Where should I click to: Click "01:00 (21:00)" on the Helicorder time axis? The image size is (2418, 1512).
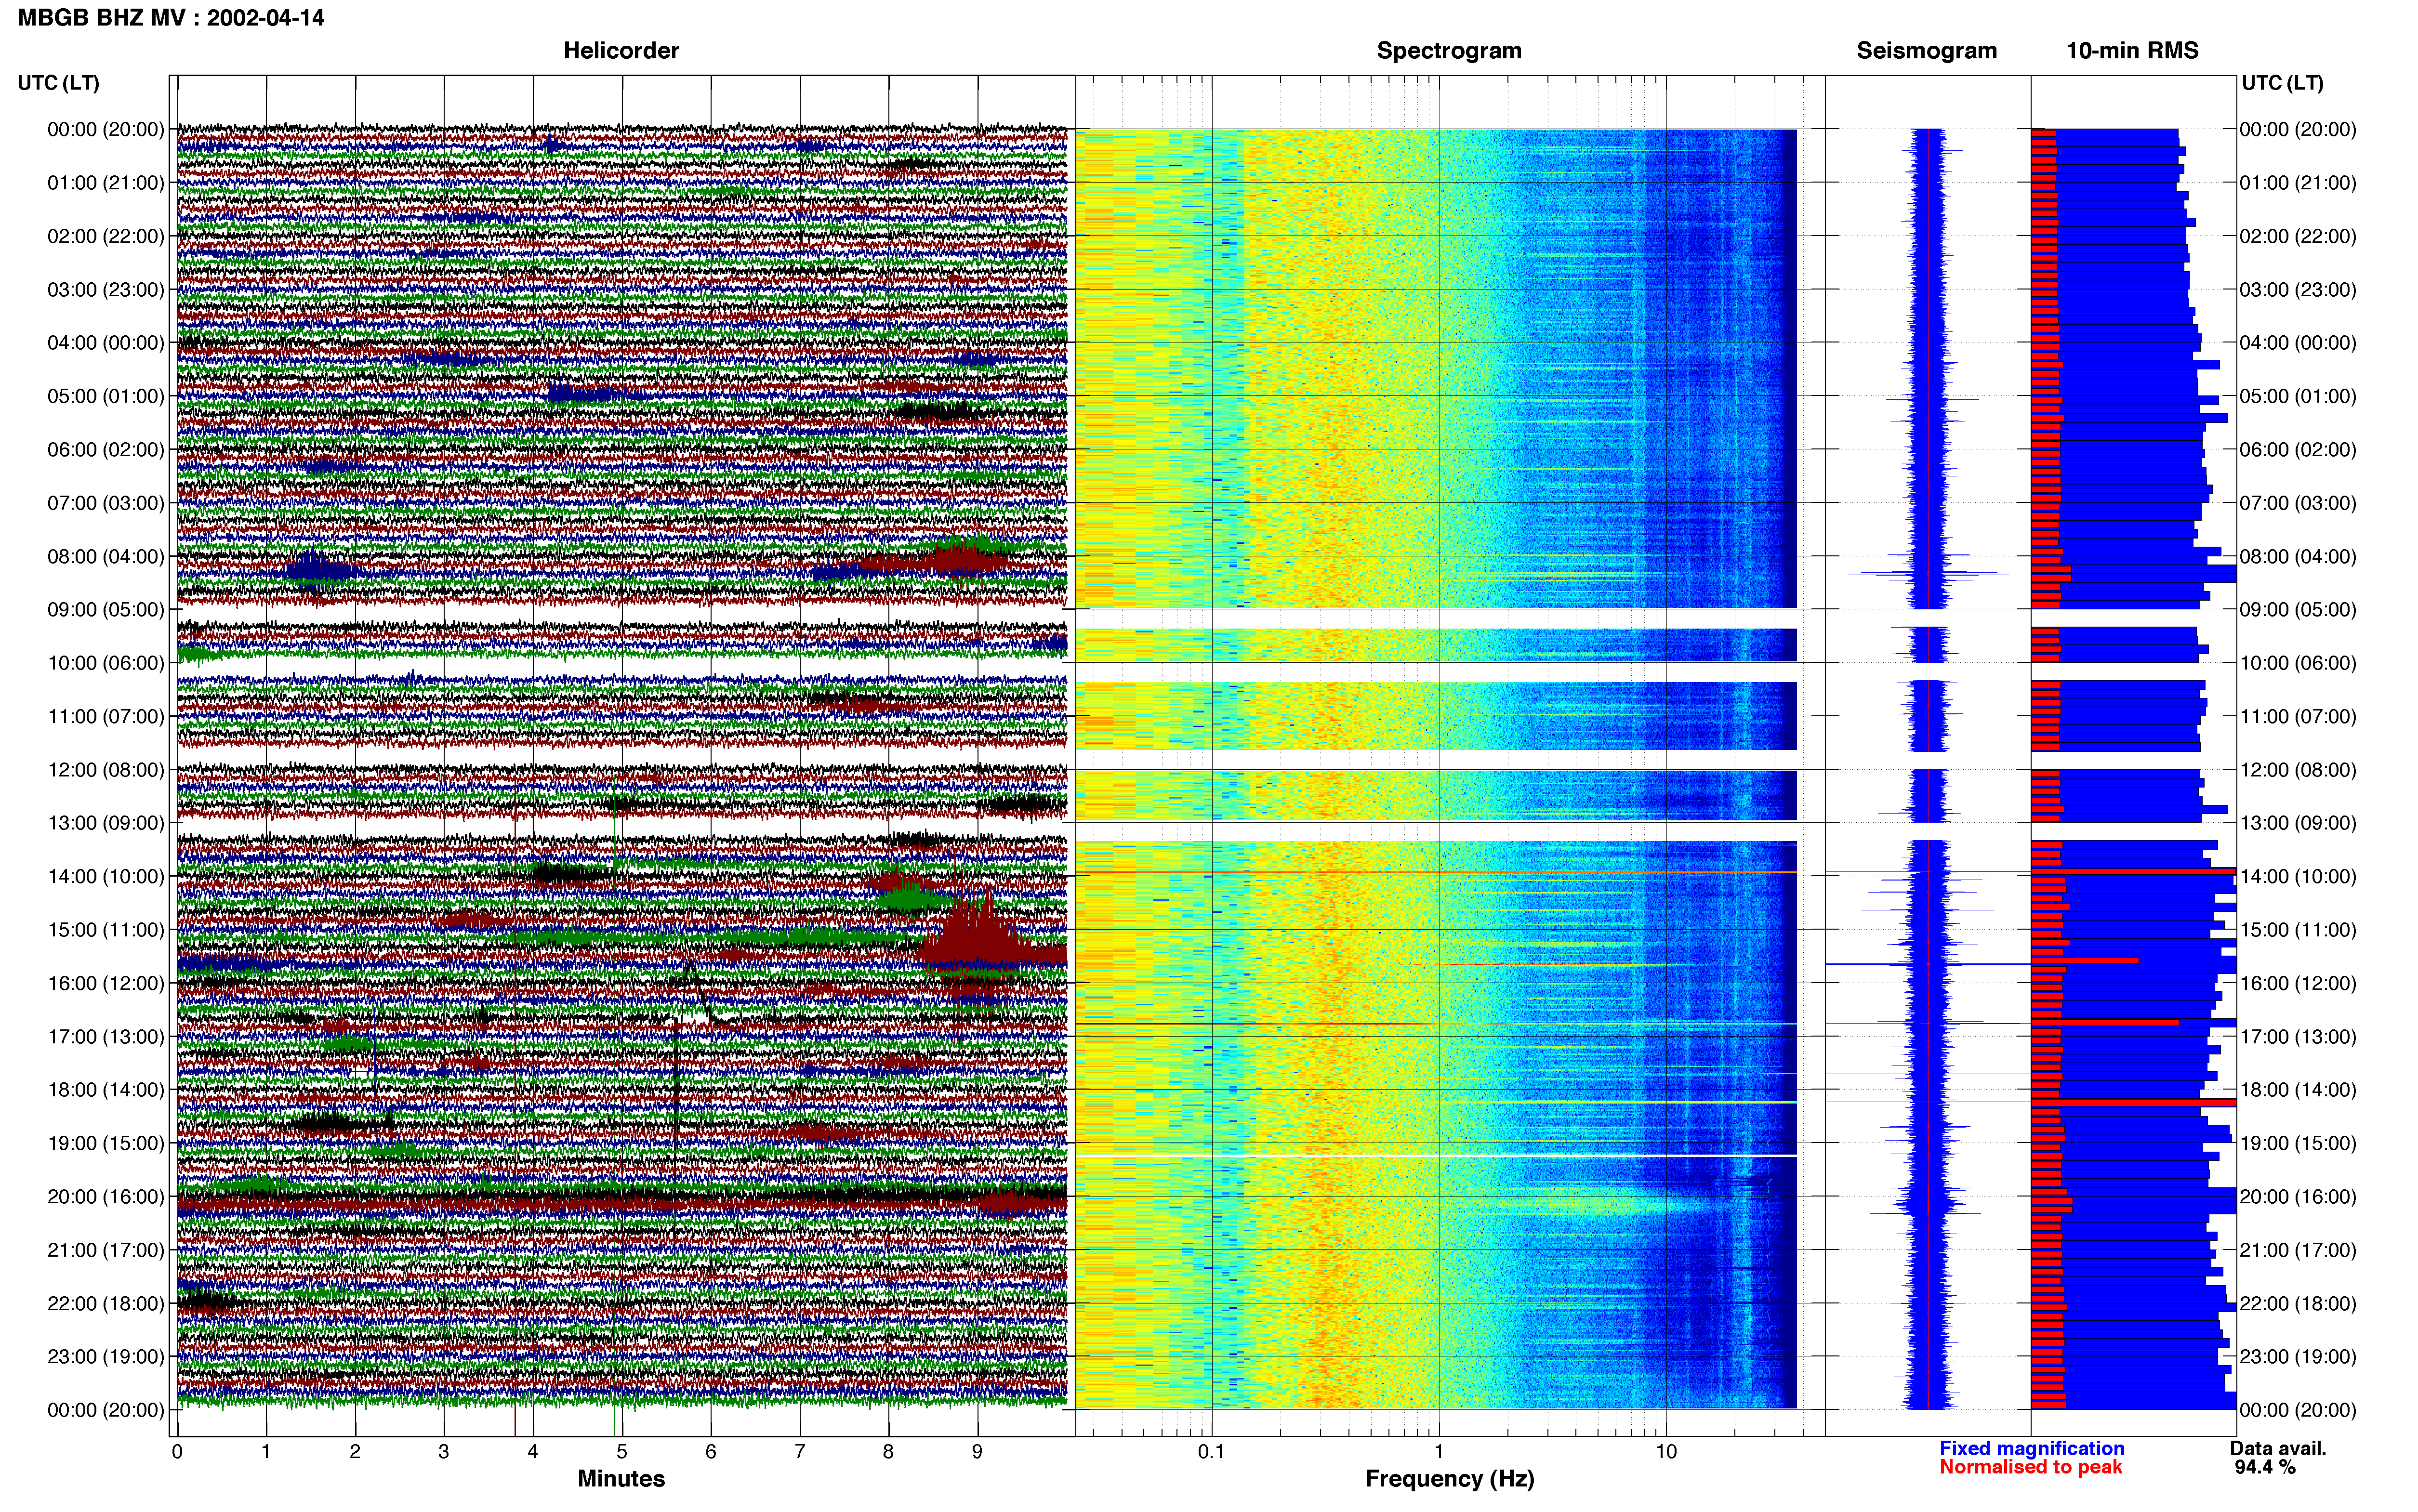[x=106, y=182]
